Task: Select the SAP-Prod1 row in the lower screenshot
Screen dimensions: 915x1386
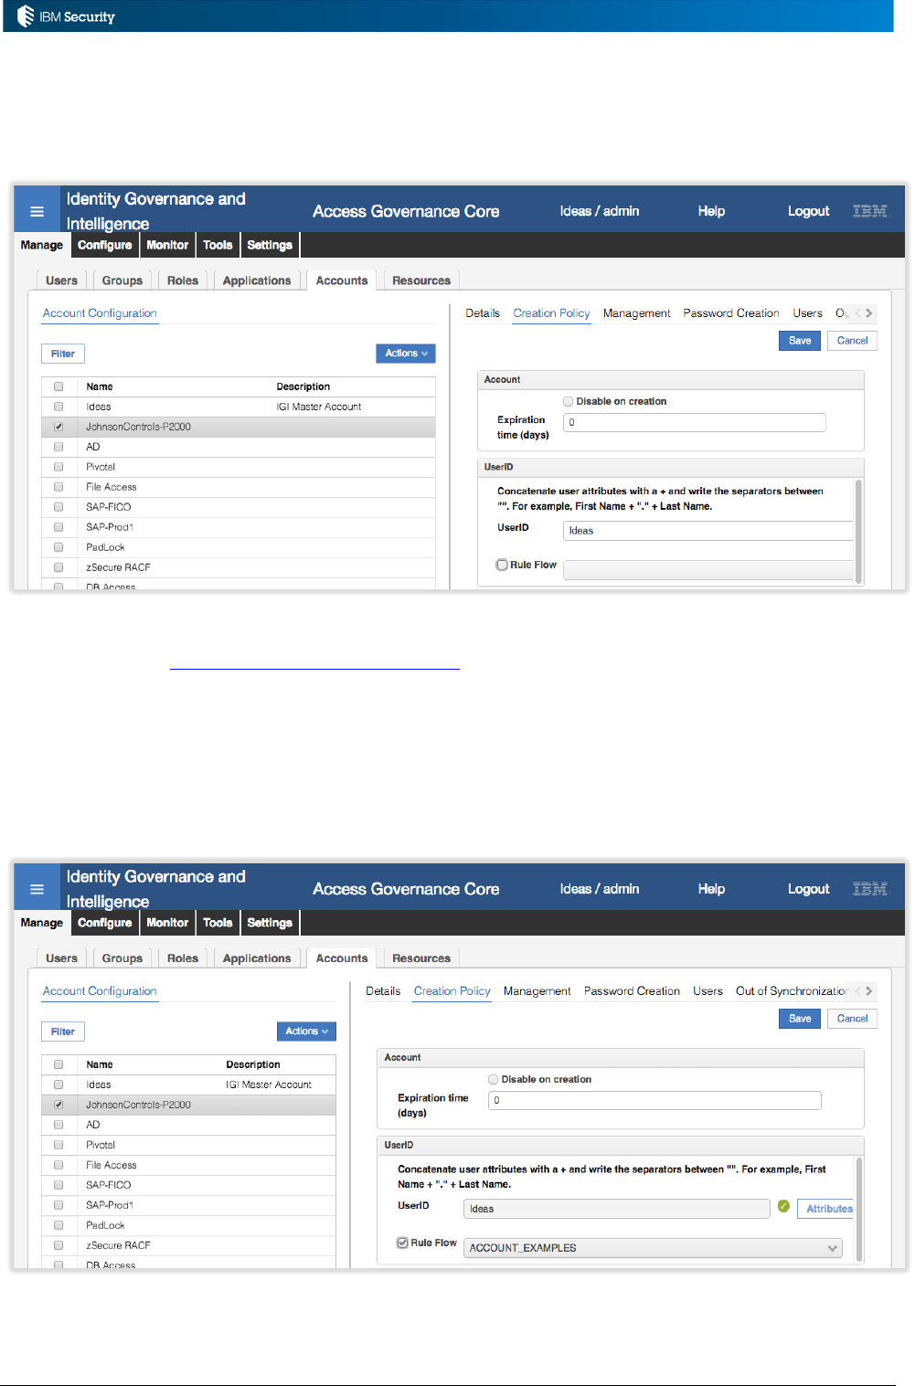Action: pyautogui.click(x=188, y=1205)
